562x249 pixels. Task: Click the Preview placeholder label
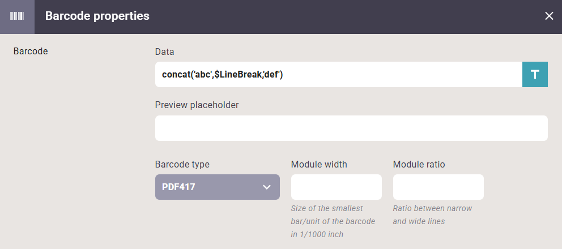[x=197, y=105]
